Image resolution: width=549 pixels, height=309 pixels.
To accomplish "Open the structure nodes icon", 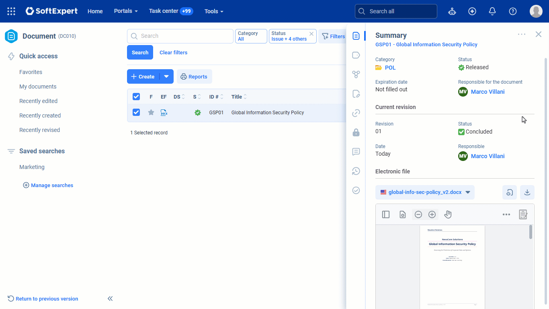I will point(356,74).
